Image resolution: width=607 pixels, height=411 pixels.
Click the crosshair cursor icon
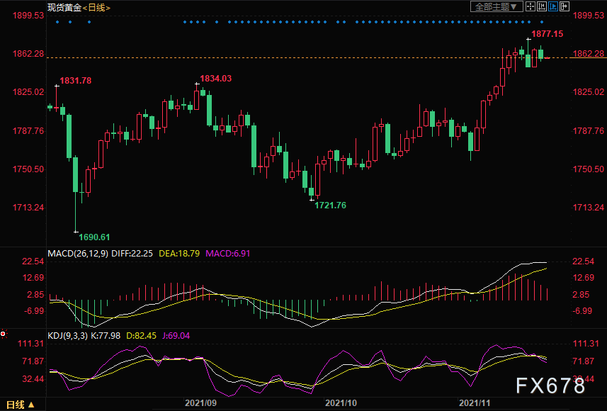click(531, 6)
